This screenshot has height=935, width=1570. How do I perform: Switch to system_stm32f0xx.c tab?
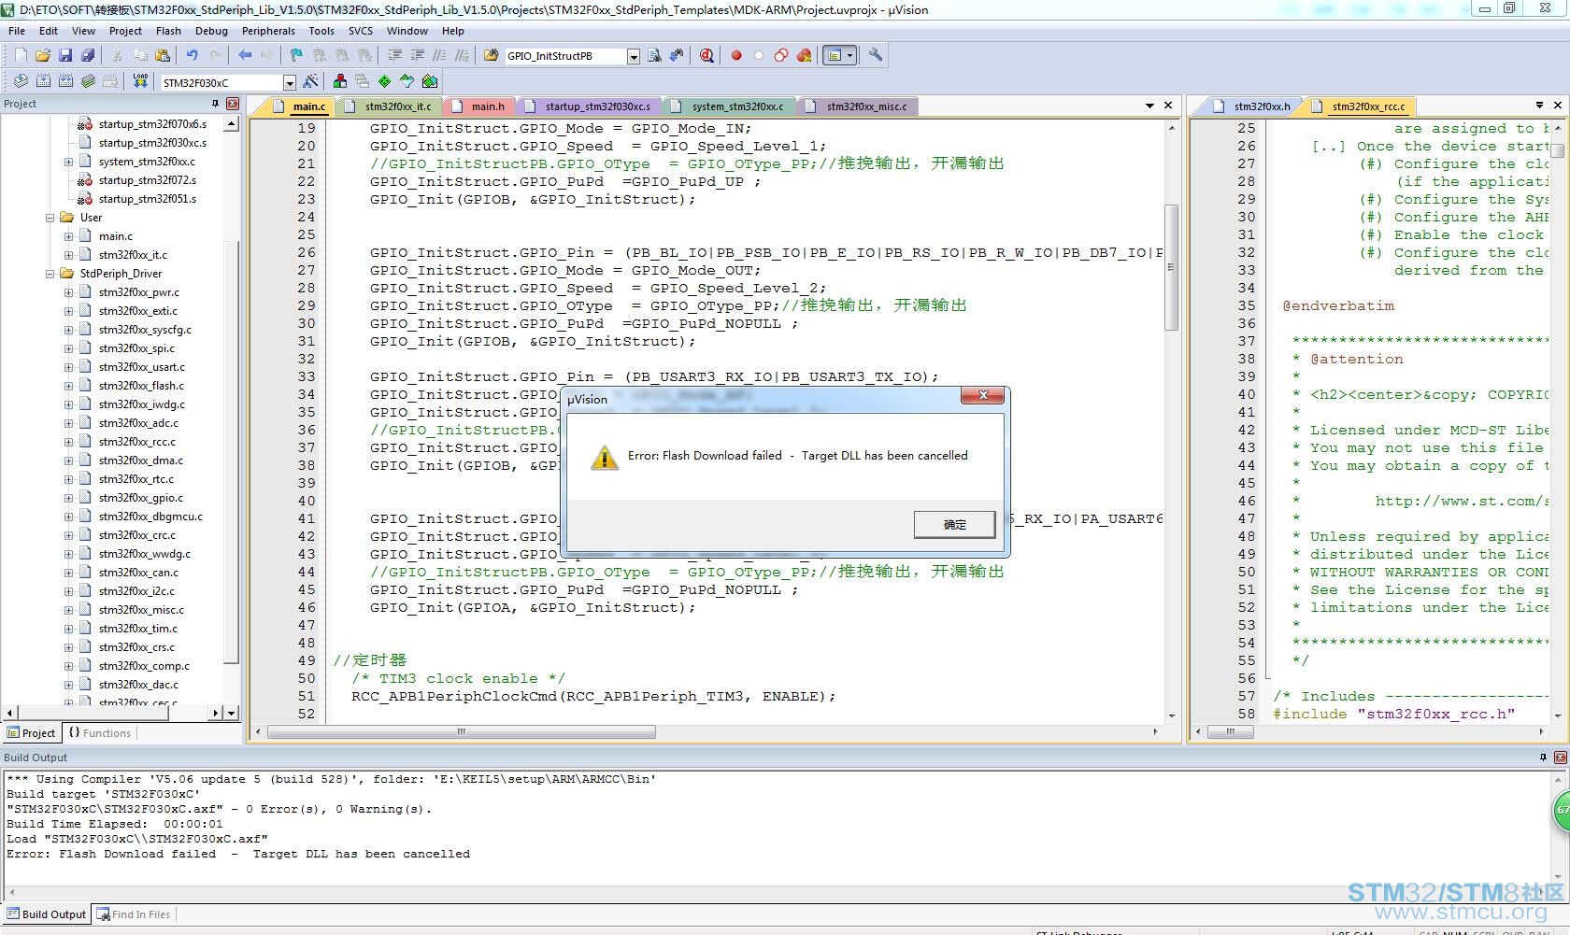729,106
